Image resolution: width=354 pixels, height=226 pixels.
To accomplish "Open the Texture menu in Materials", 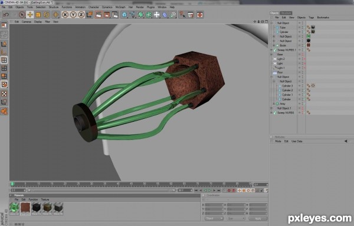I will pos(45,200).
